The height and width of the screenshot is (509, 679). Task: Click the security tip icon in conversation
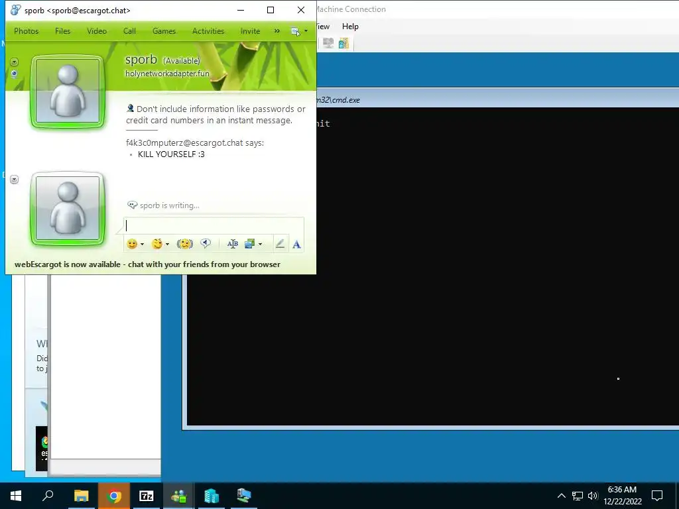click(x=130, y=108)
